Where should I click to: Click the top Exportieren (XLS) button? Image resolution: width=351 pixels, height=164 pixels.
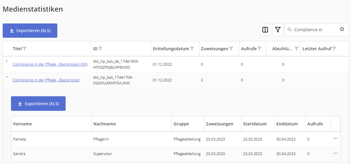point(30,31)
